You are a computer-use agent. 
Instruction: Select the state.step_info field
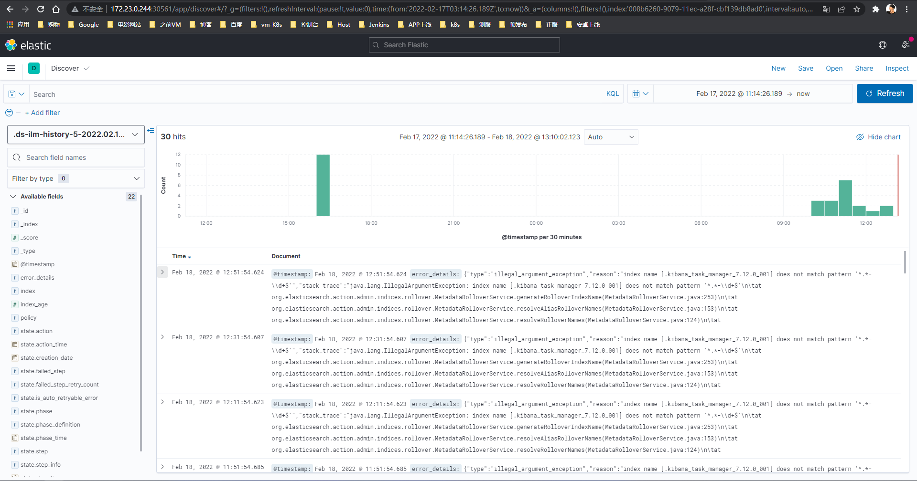coord(40,465)
